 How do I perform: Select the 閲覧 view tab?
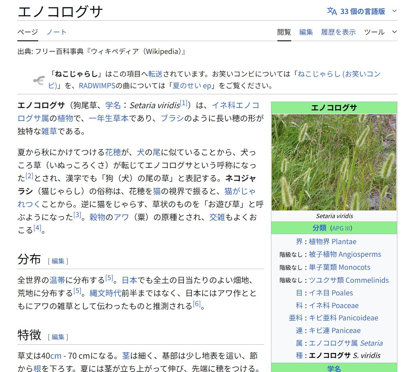(284, 32)
